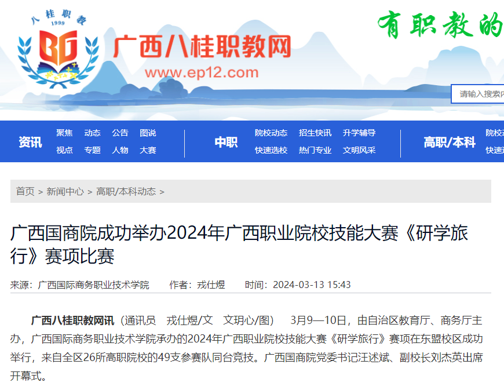The height and width of the screenshot is (390, 504).
Task: Go to 首页 in the breadcrumb
Action: pos(25,191)
